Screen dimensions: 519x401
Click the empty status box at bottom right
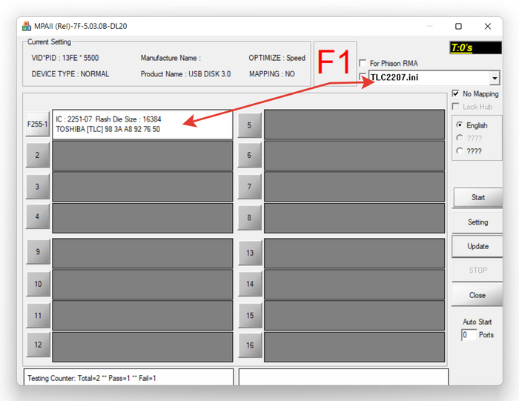(x=343, y=377)
